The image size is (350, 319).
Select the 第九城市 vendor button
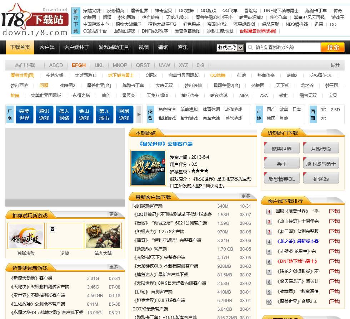tap(104, 115)
